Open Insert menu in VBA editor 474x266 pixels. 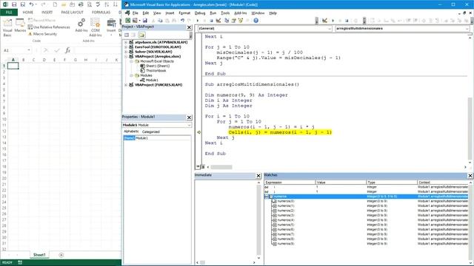170,13
